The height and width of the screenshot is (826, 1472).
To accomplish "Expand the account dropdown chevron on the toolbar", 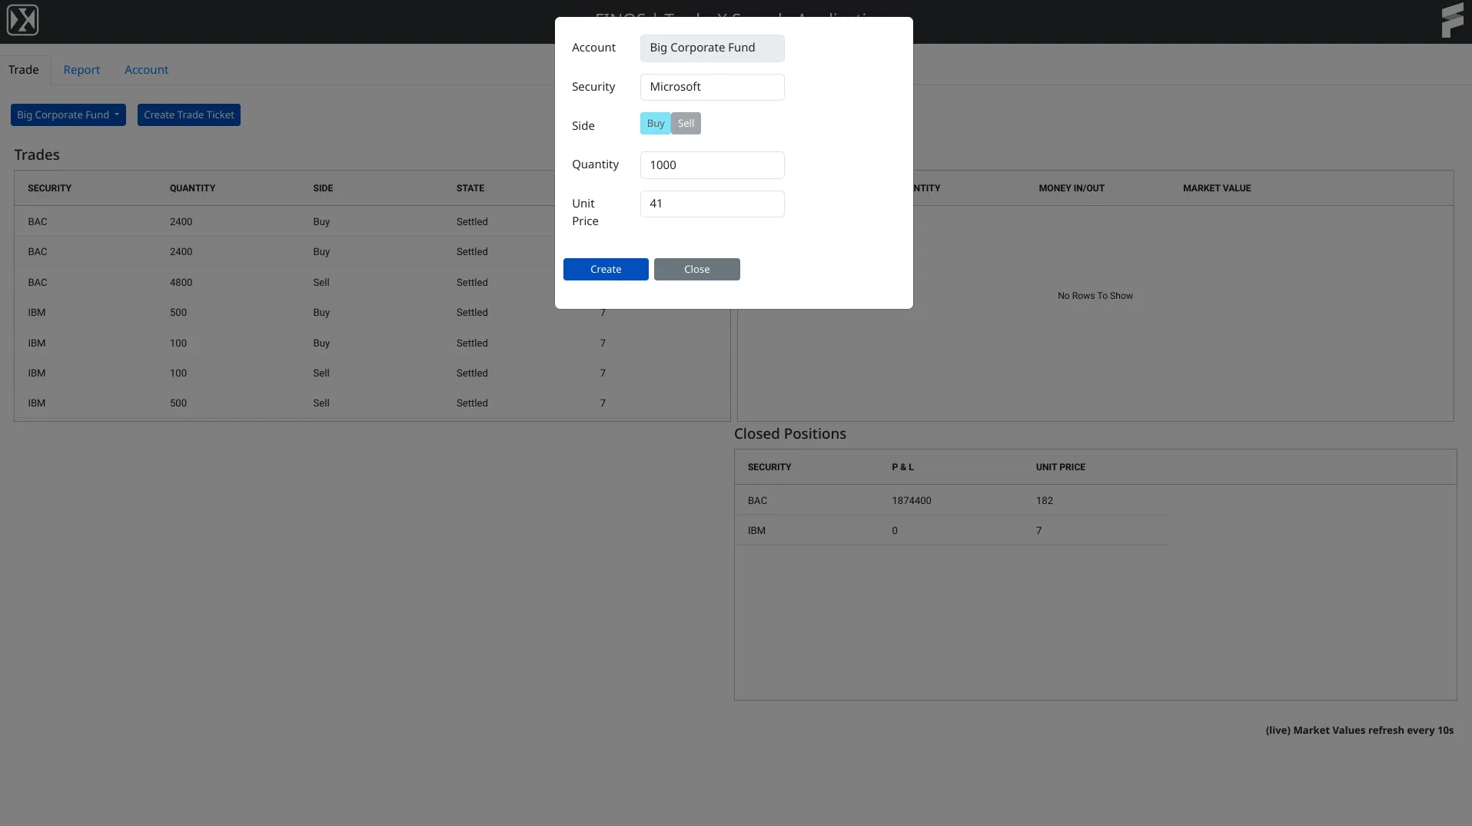I will [x=117, y=114].
